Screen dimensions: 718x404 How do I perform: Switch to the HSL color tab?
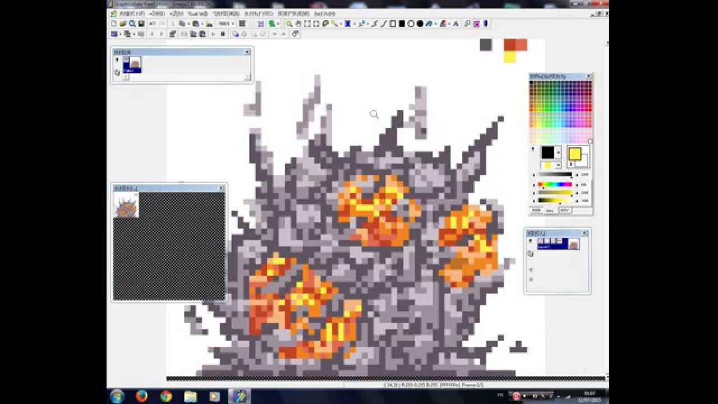(x=550, y=210)
